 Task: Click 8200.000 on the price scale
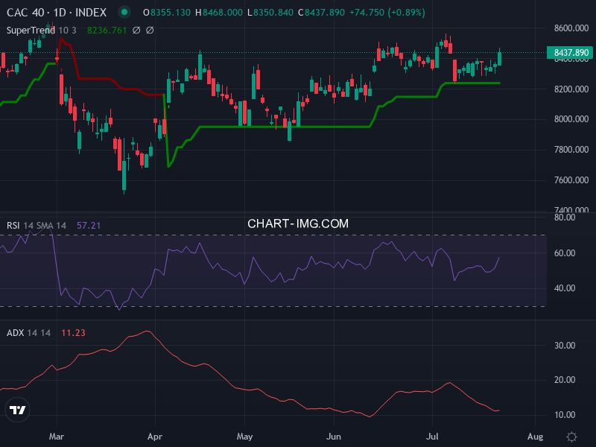click(571, 89)
